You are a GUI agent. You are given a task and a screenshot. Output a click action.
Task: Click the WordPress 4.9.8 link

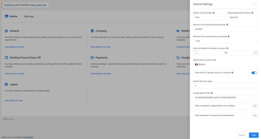[x=11, y=5]
